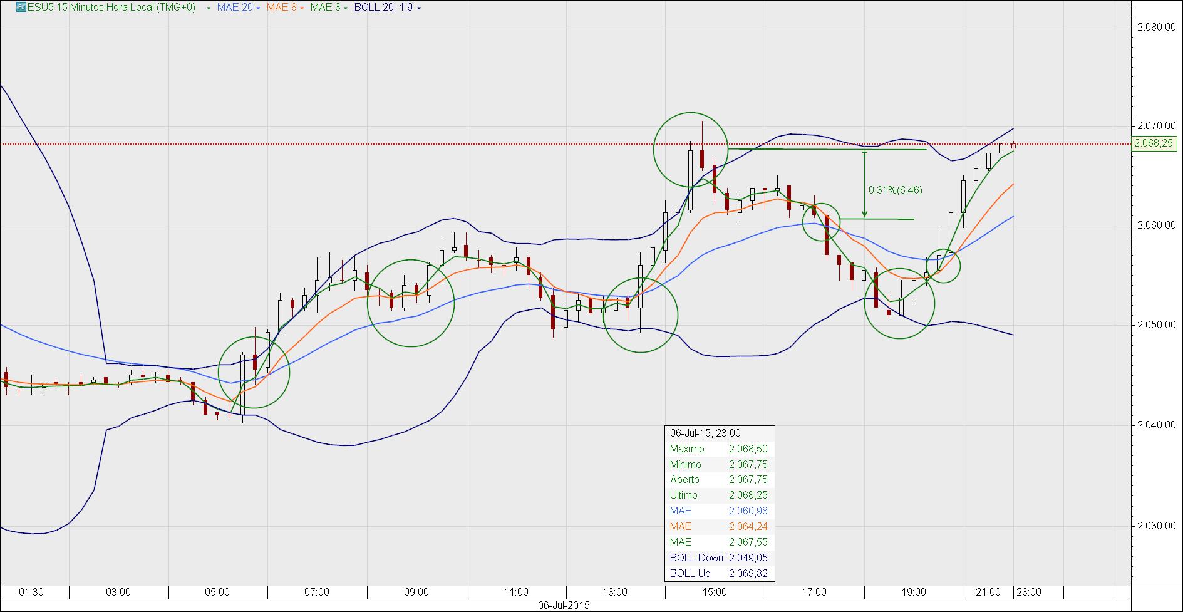Image resolution: width=1183 pixels, height=612 pixels.
Task: Click the 06-Jul-2015 date label
Action: click(x=564, y=606)
